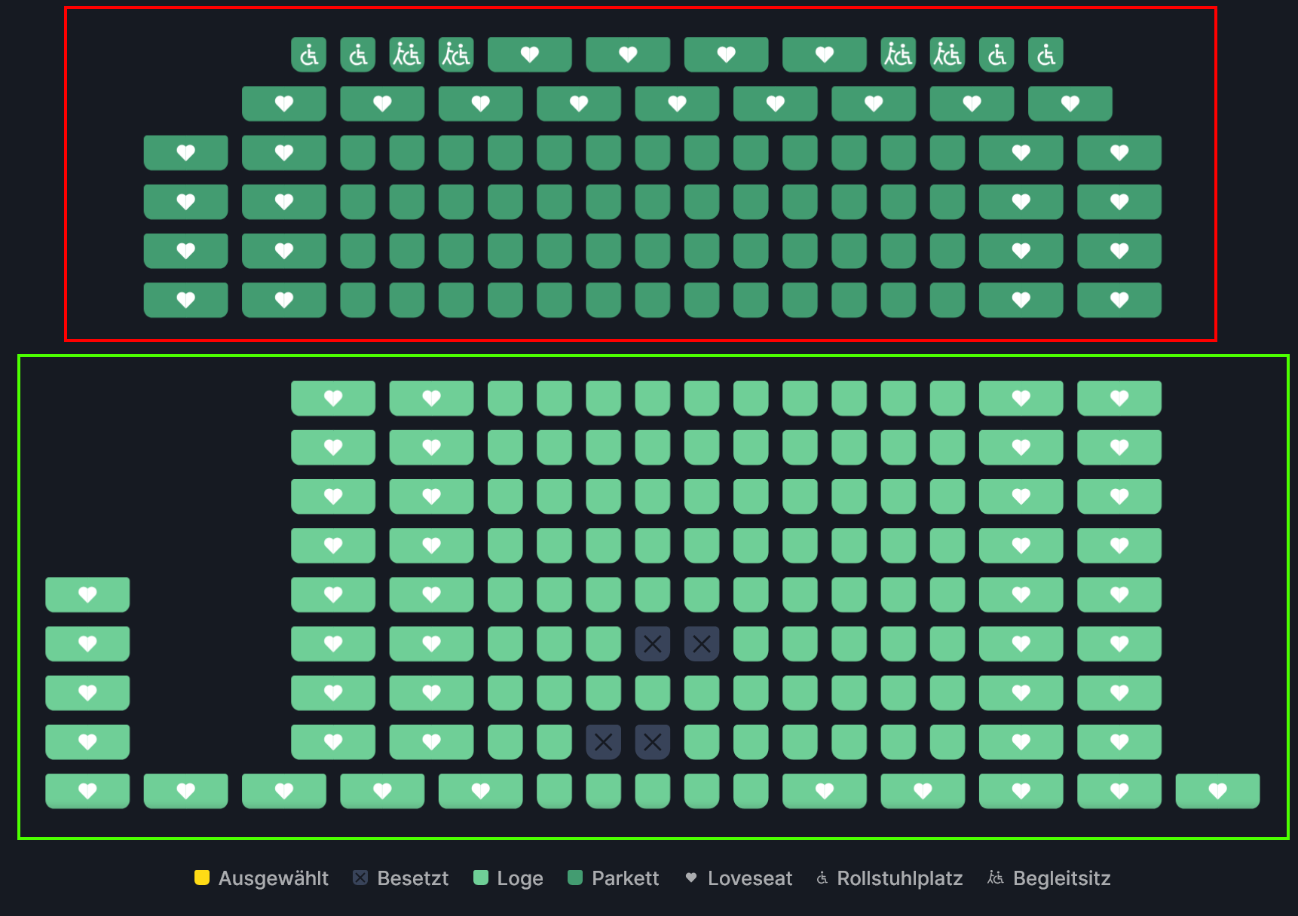This screenshot has width=1298, height=916.
Task: Select the middle (fifth) loveseat in Parkett's second row
Action: tap(678, 104)
